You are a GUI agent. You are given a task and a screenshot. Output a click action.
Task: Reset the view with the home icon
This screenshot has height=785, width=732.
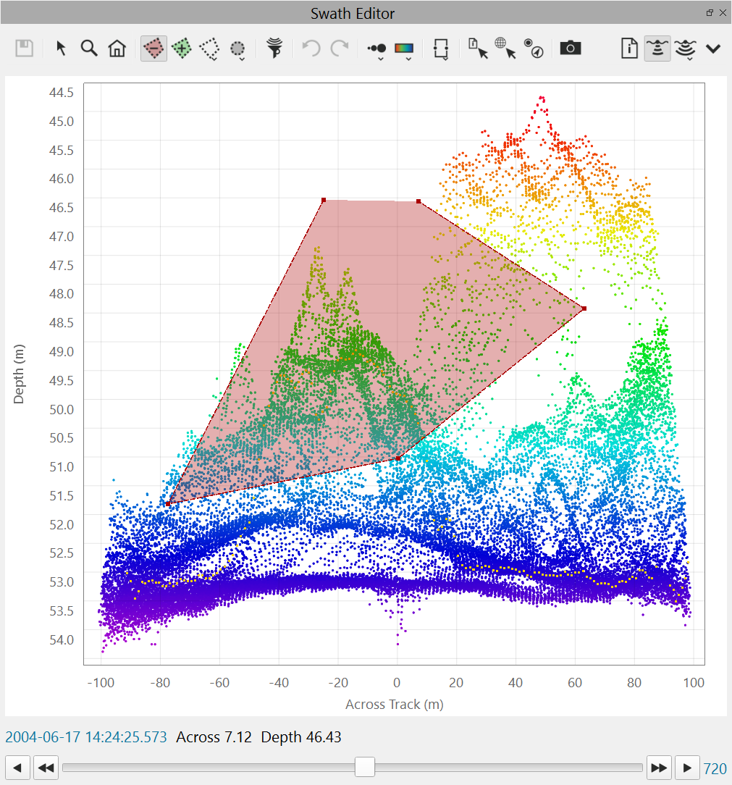117,48
